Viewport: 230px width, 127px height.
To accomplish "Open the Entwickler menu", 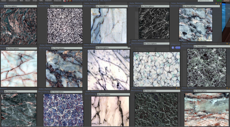I will pyautogui.click(x=57, y=1).
